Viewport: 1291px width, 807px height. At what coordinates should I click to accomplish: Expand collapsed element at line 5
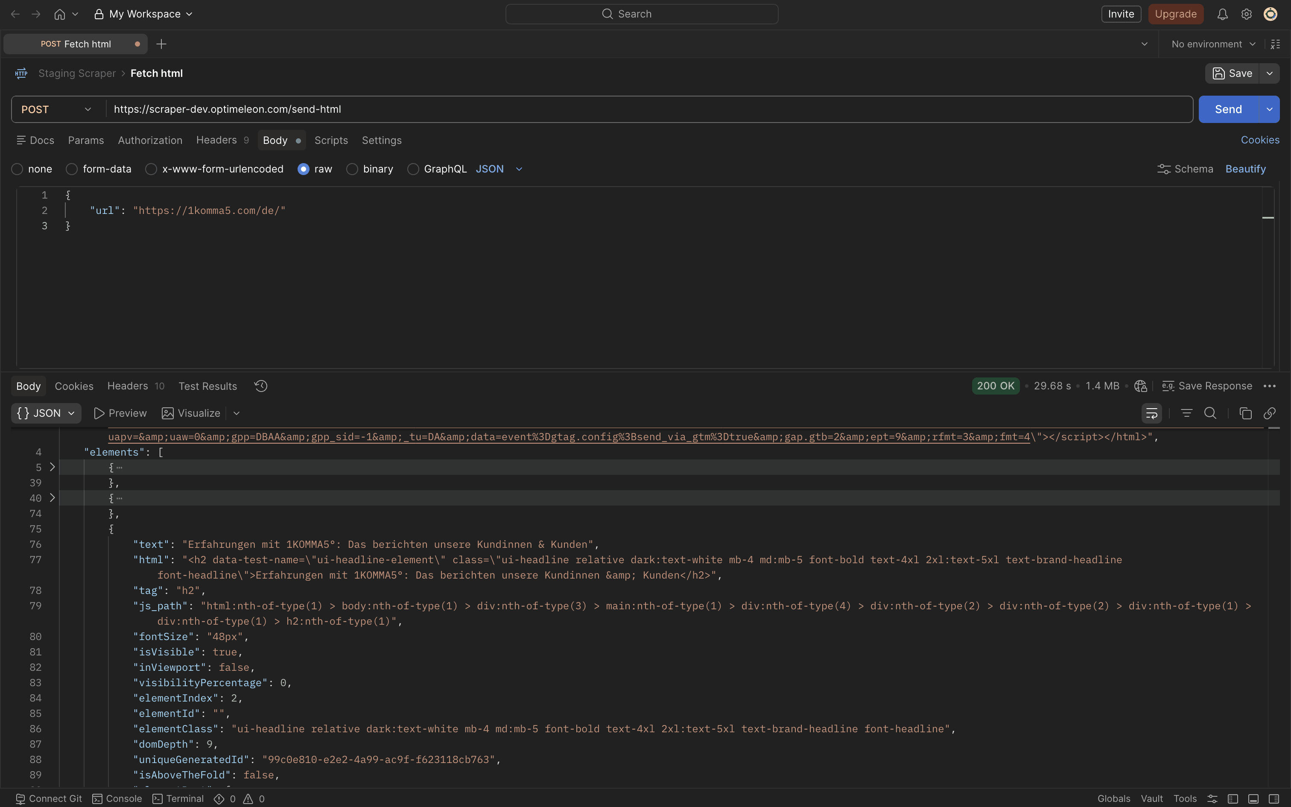[x=52, y=467]
